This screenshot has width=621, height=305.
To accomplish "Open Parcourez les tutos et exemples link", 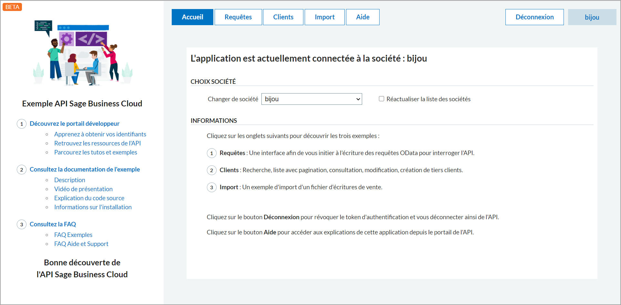I will tap(96, 152).
